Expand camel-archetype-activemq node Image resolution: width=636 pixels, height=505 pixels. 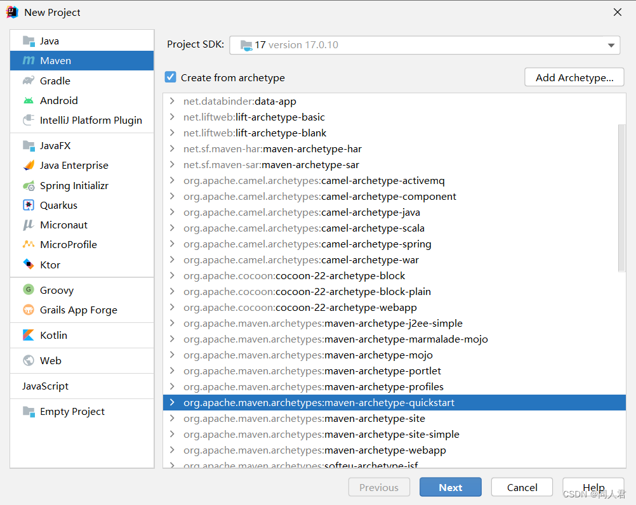tap(172, 180)
